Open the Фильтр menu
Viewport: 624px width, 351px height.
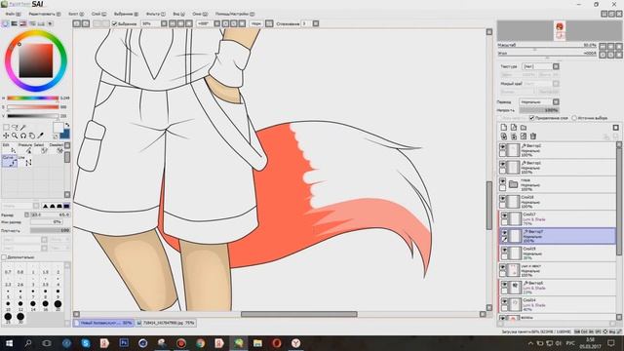point(156,14)
